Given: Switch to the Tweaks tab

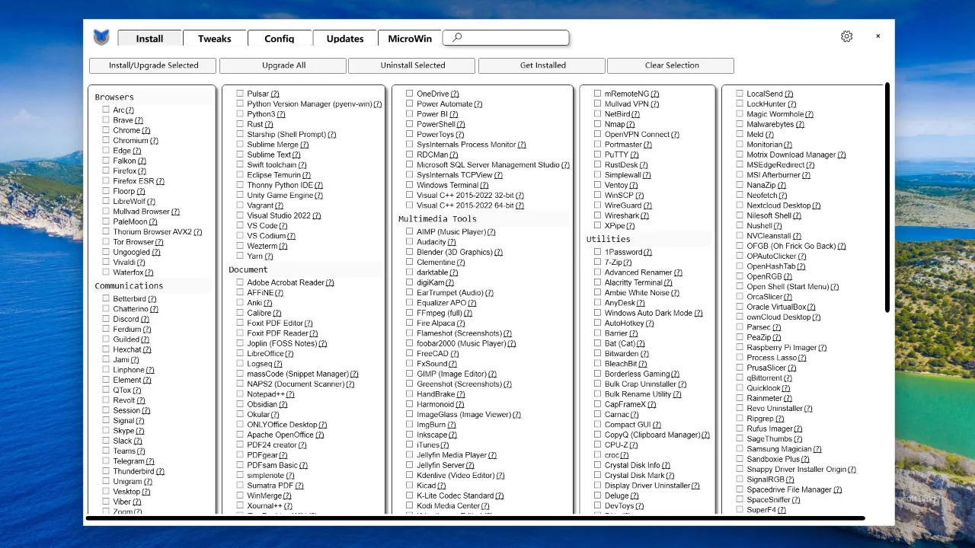Looking at the screenshot, I should pyautogui.click(x=215, y=39).
